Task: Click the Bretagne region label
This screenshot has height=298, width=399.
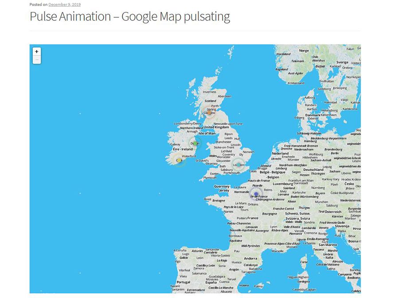Action: pyautogui.click(x=219, y=201)
